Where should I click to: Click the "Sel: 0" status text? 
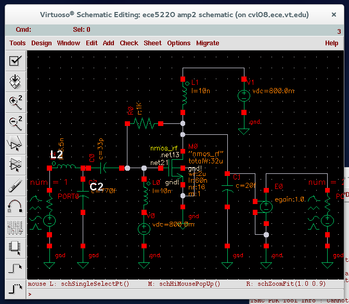(x=82, y=29)
